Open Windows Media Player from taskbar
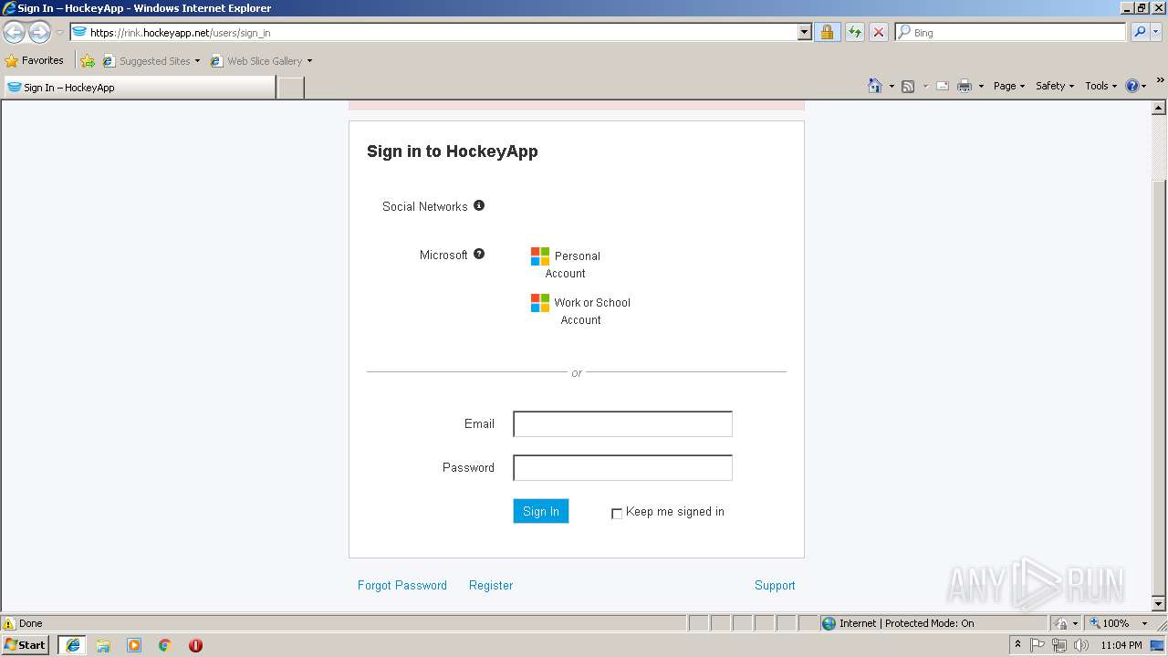The height and width of the screenshot is (657, 1168). (x=134, y=645)
